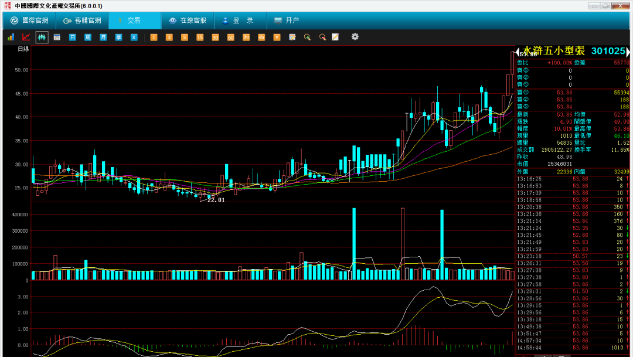Image resolution: width=633 pixels, height=357 pixels.
Task: Click the blue X period button
Action: (134, 37)
